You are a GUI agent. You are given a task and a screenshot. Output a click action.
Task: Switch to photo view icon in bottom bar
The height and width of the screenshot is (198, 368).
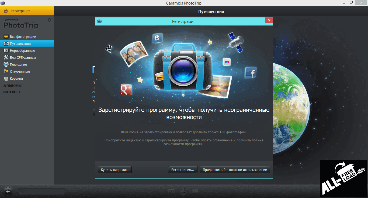point(171,192)
